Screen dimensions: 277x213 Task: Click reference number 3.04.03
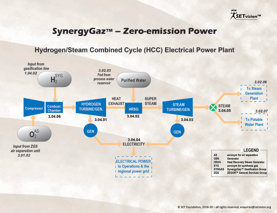point(187,120)
